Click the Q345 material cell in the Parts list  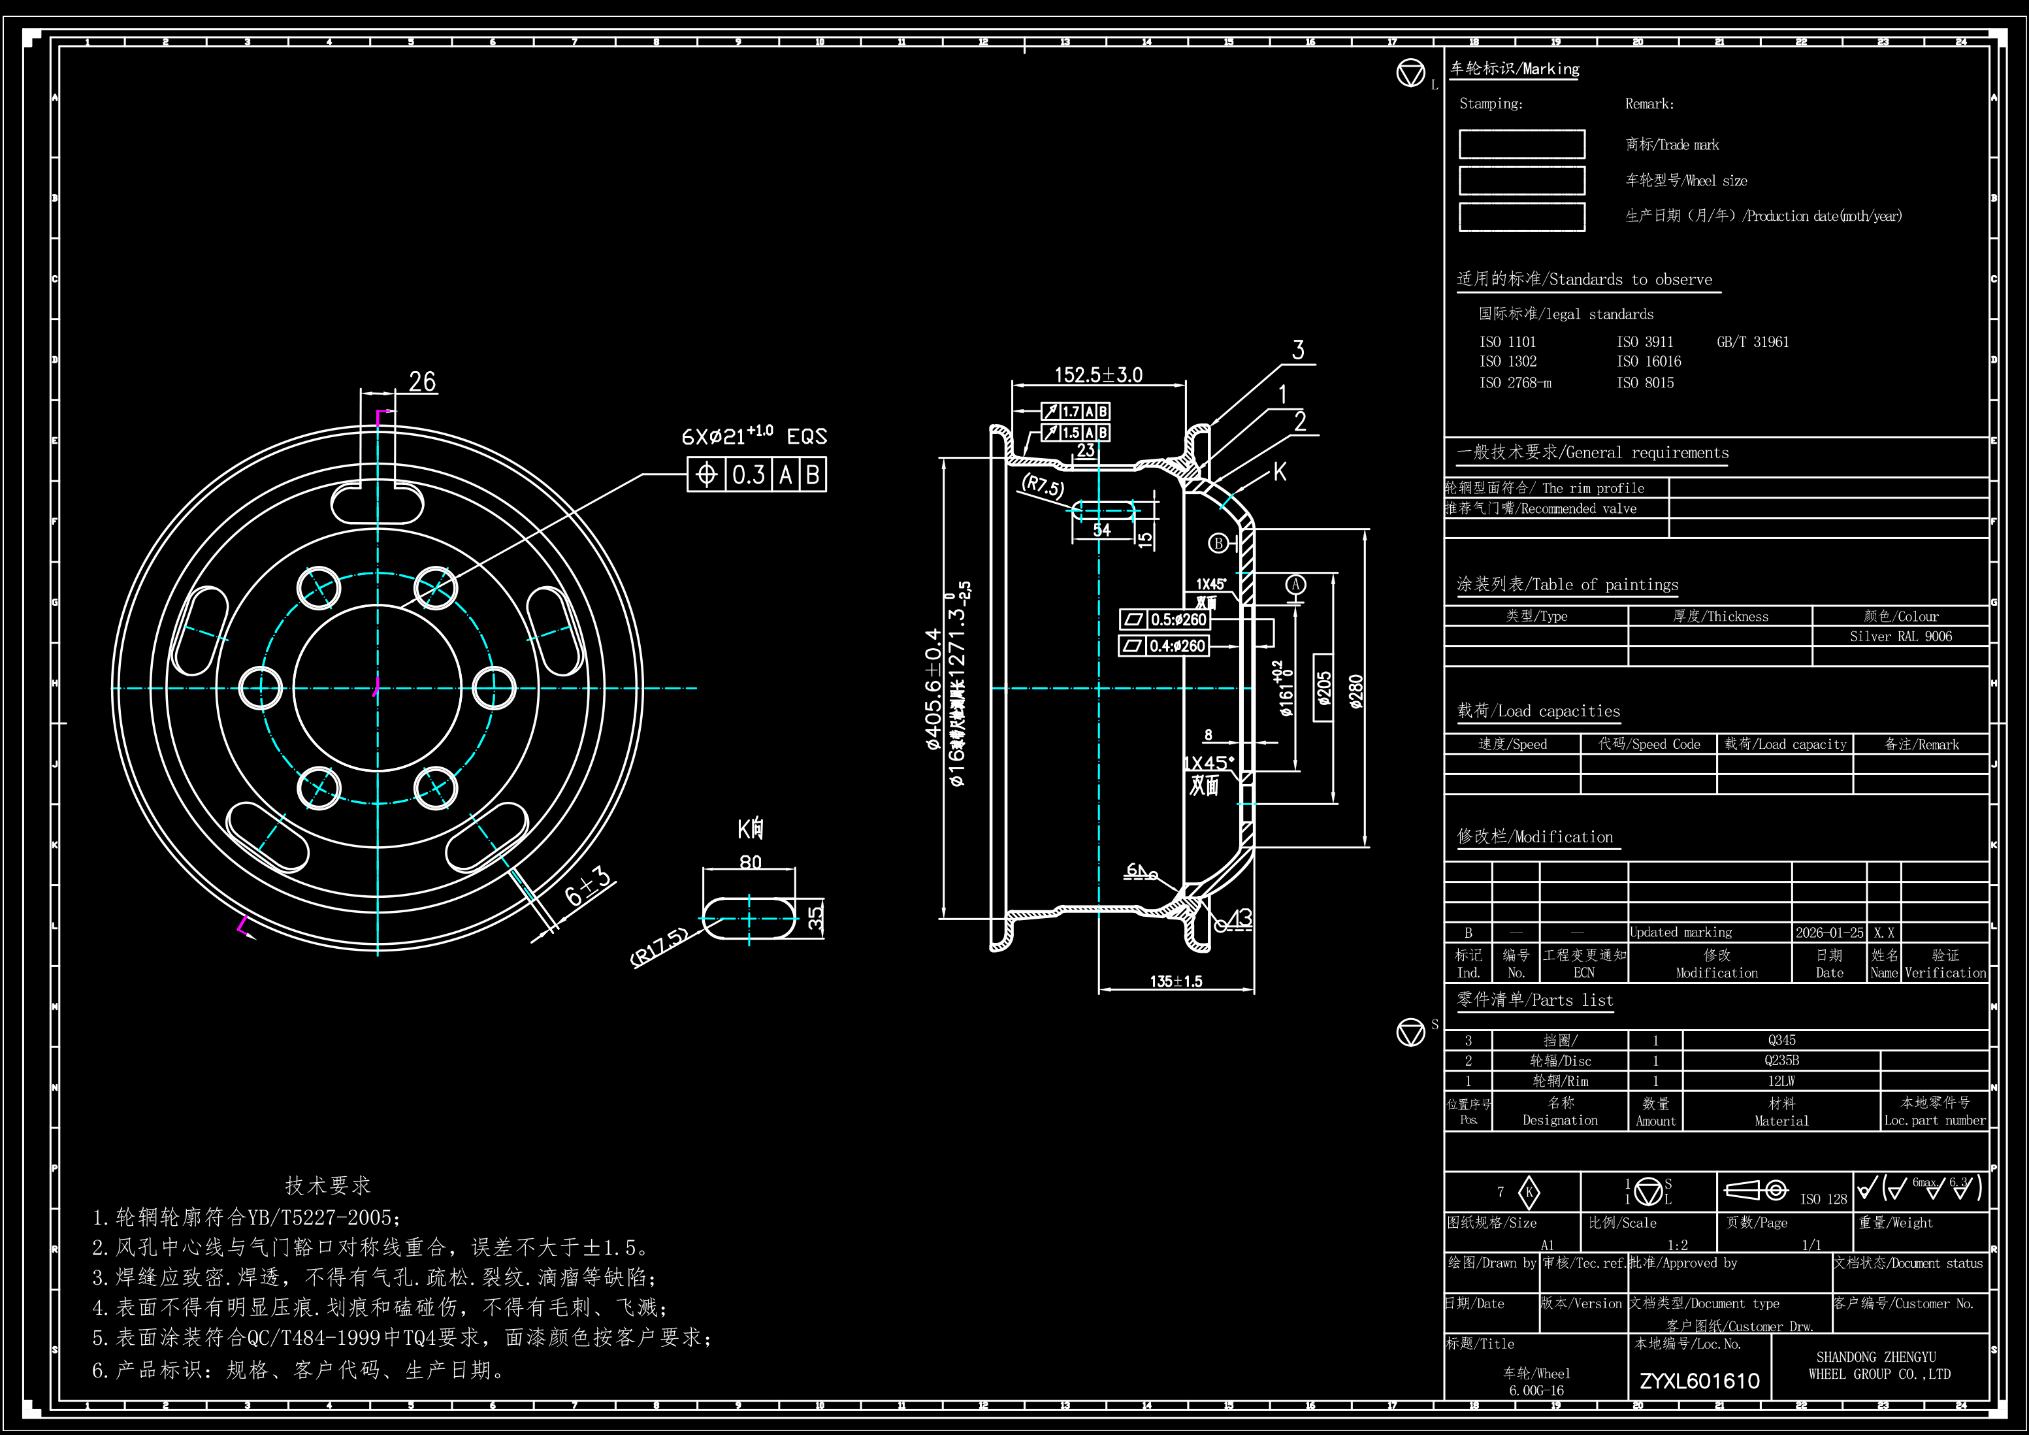coord(1781,1041)
